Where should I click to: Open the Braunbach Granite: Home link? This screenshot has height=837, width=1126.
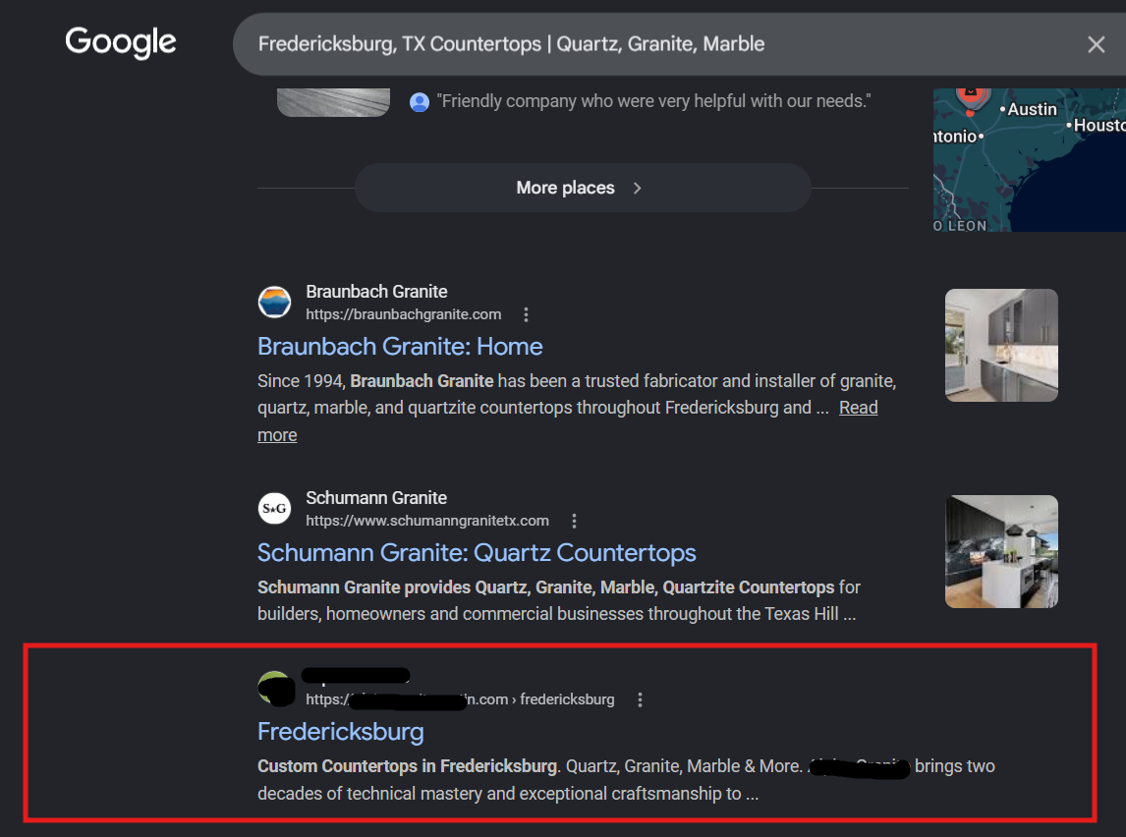point(400,346)
